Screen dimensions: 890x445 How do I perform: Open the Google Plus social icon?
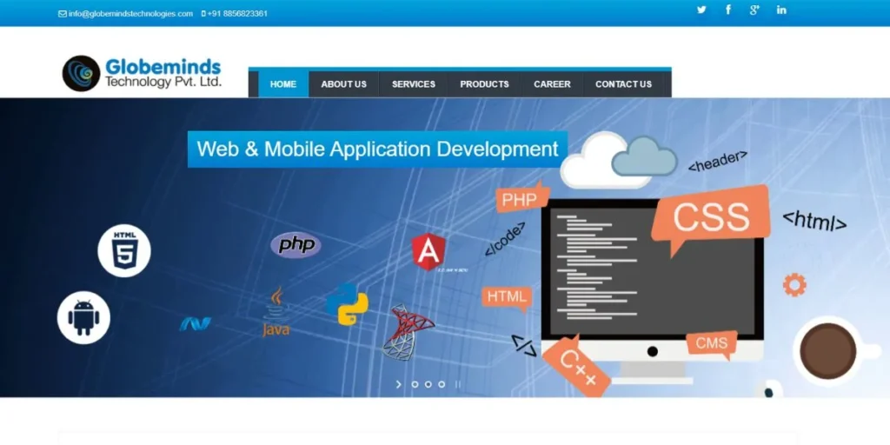point(754,10)
